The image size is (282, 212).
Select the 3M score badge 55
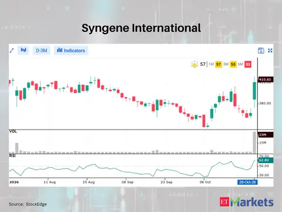point(233,64)
